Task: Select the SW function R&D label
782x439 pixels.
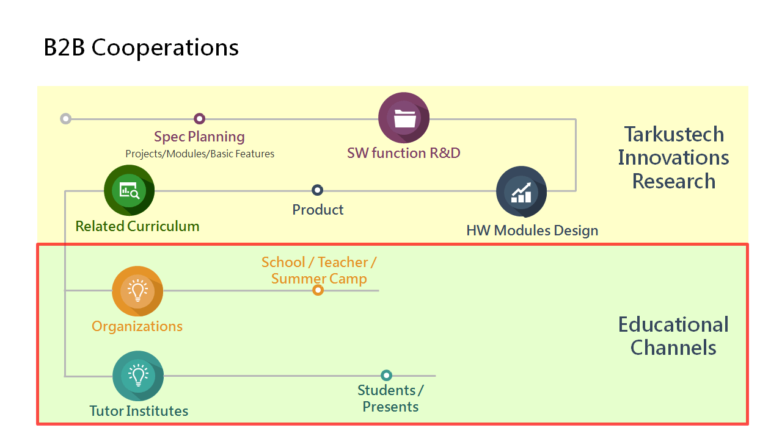Action: click(x=404, y=153)
